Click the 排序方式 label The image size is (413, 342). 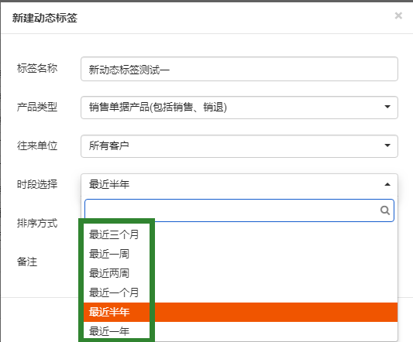[x=37, y=223]
